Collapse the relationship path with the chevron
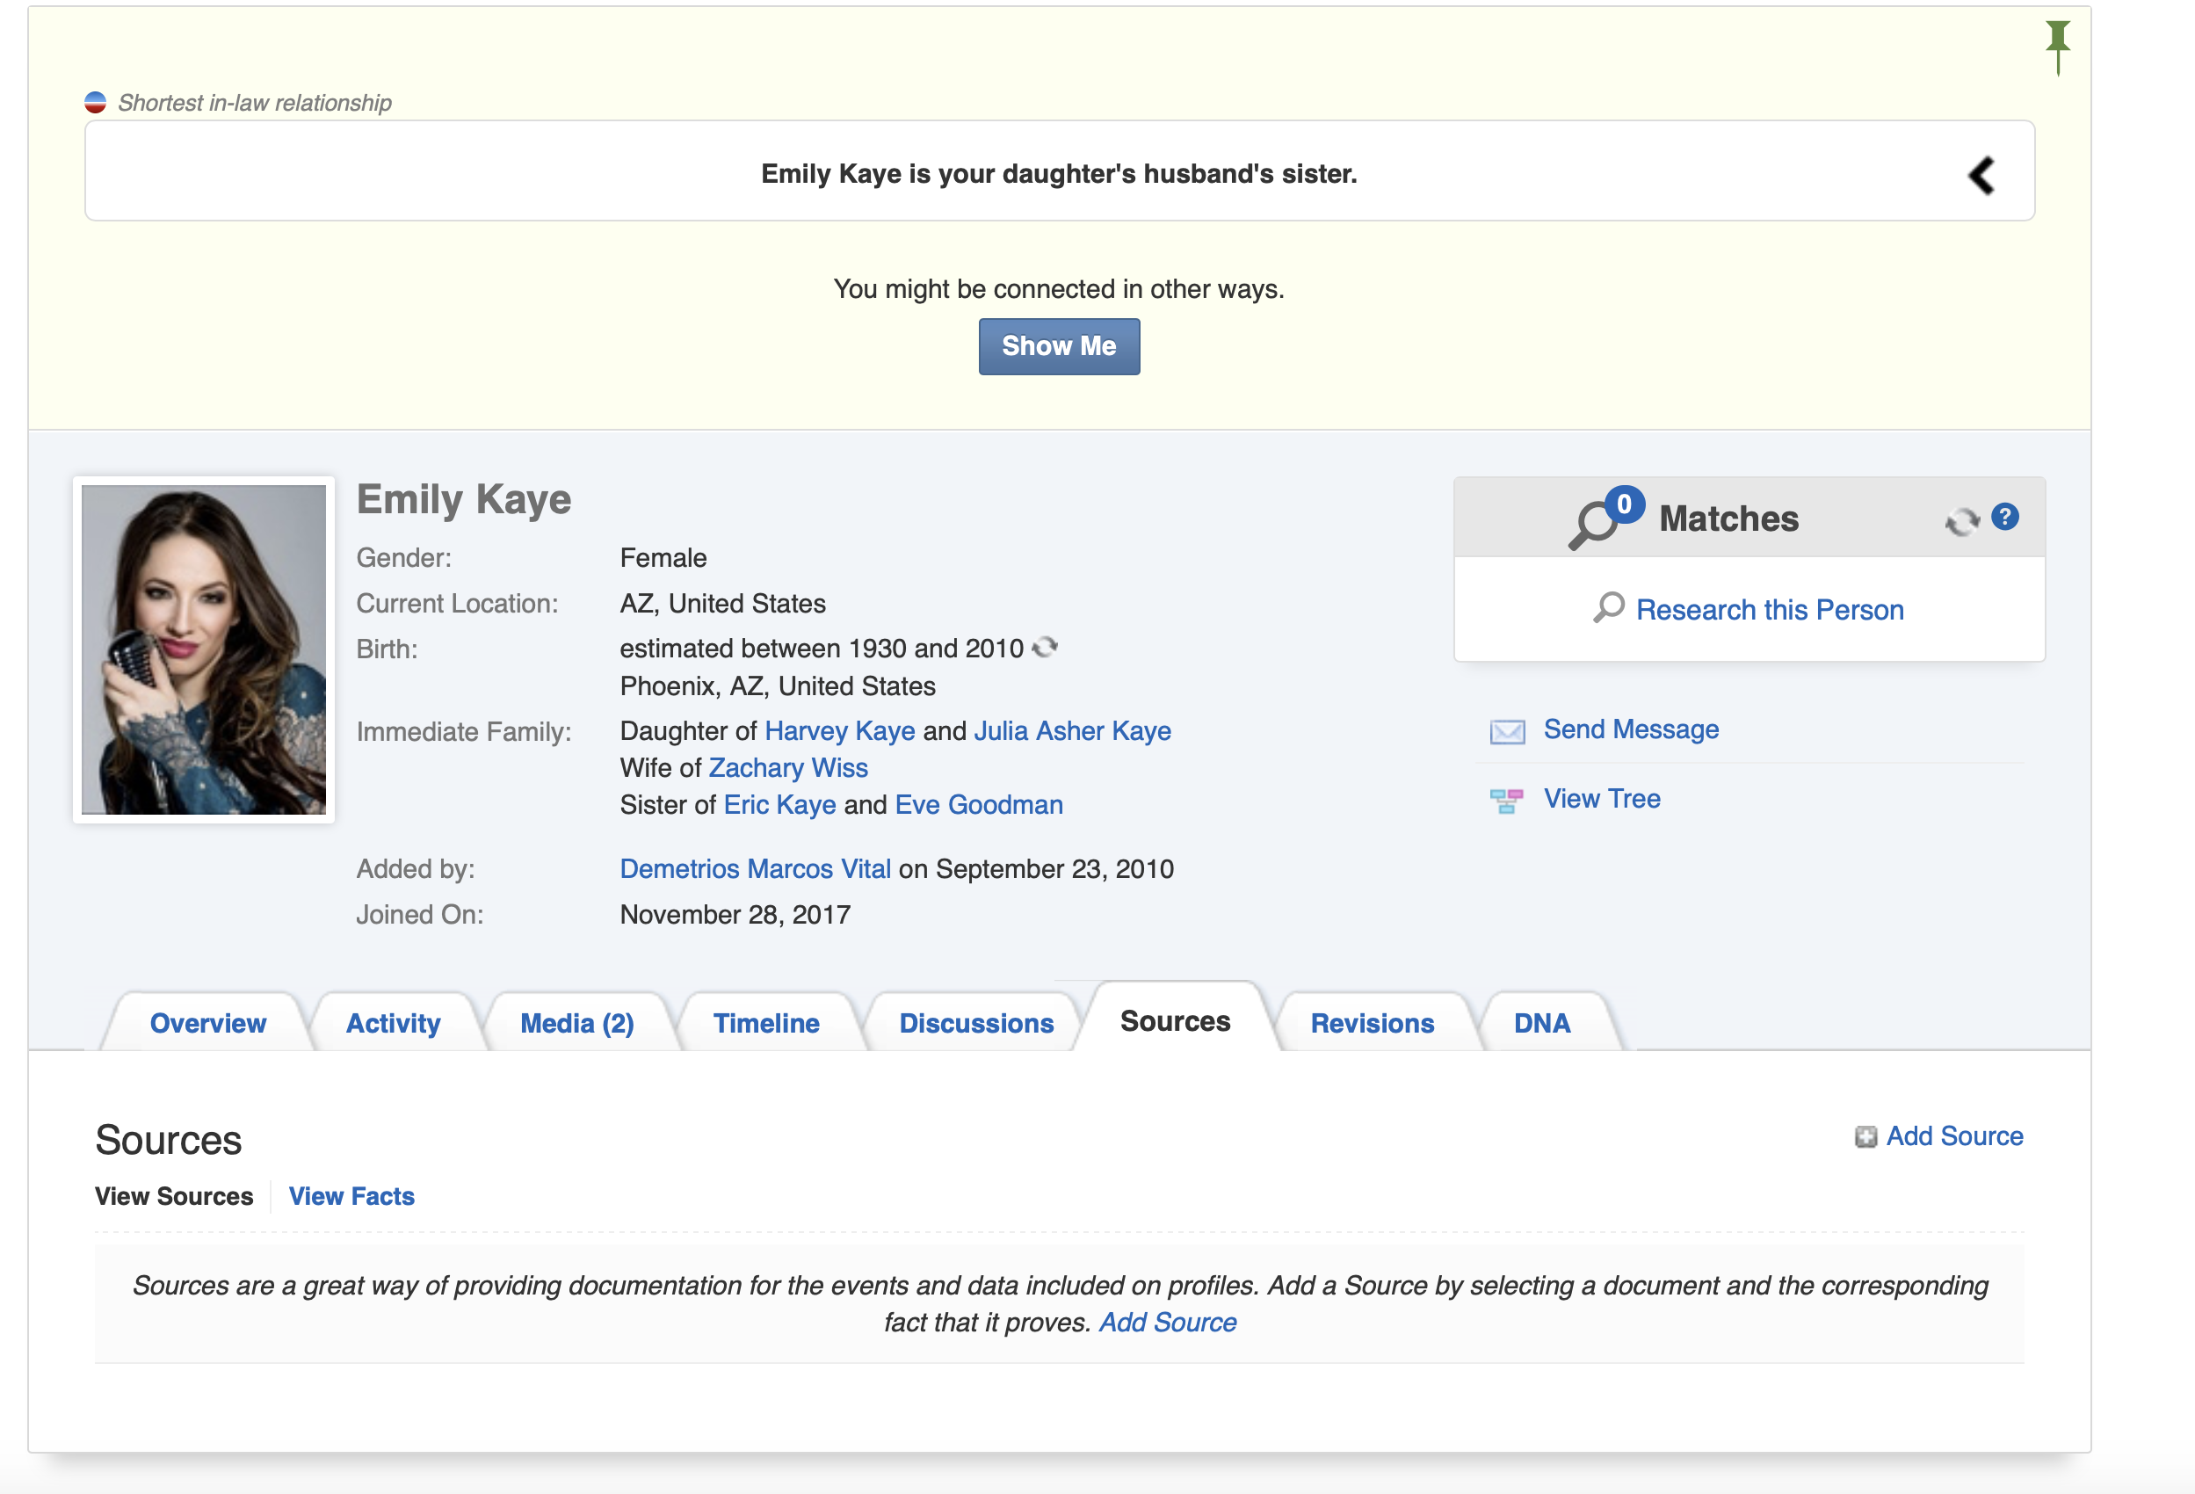Screen dimensions: 2195x1494 click(1981, 176)
